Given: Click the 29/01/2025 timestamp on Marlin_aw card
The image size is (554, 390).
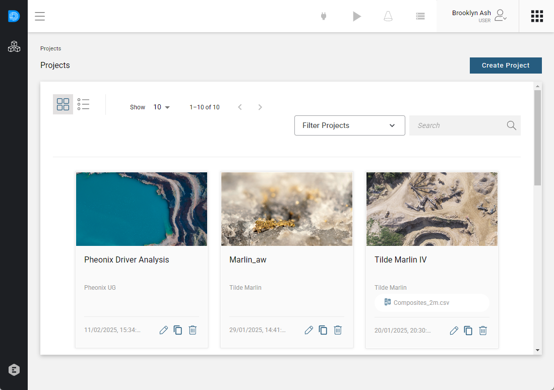Looking at the screenshot, I should pyautogui.click(x=258, y=330).
